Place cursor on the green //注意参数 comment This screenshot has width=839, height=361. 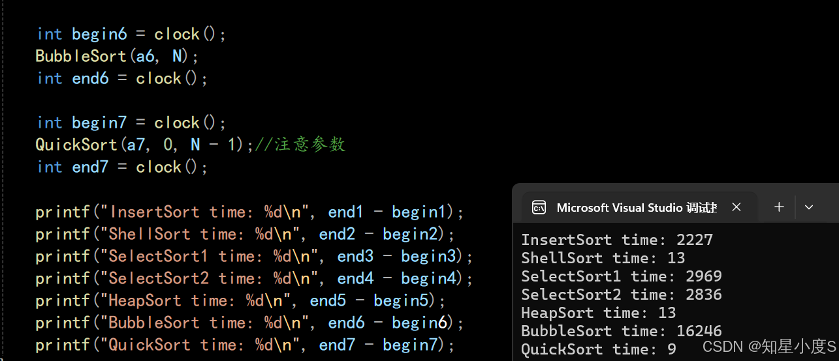click(300, 145)
